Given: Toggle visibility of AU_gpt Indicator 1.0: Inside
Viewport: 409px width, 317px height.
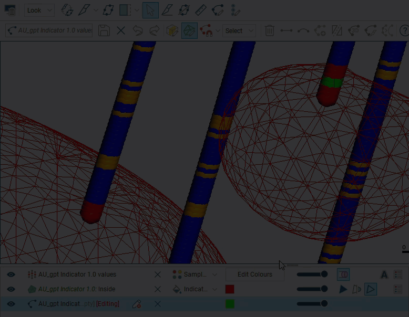Looking at the screenshot, I should point(11,289).
